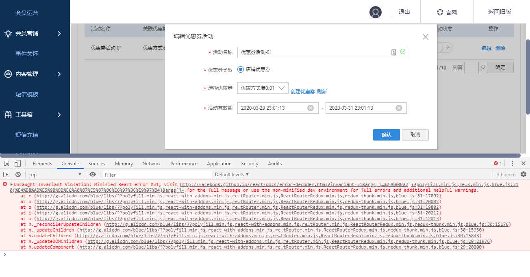The height and width of the screenshot is (277, 530).
Task: Click the live expression eye icon
Action: (93, 174)
